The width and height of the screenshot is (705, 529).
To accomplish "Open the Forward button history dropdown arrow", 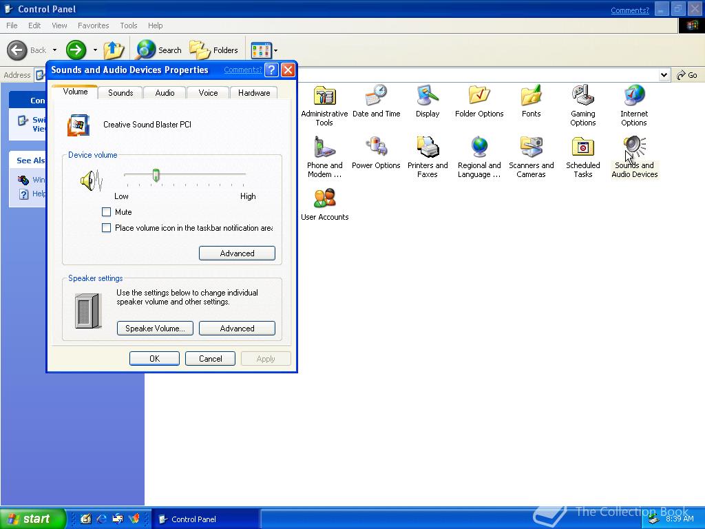I will click(x=95, y=50).
